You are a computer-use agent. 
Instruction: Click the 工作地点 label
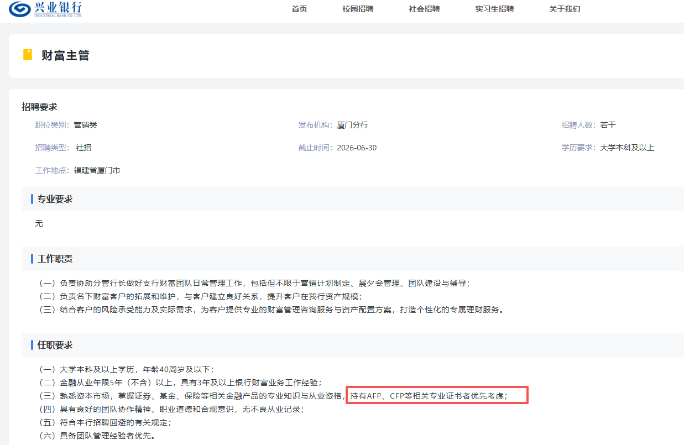click(x=54, y=170)
